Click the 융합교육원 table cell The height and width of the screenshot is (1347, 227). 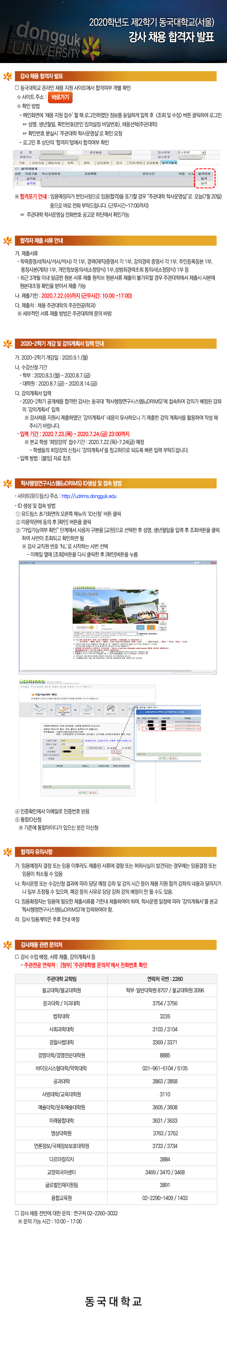(x=62, y=1198)
